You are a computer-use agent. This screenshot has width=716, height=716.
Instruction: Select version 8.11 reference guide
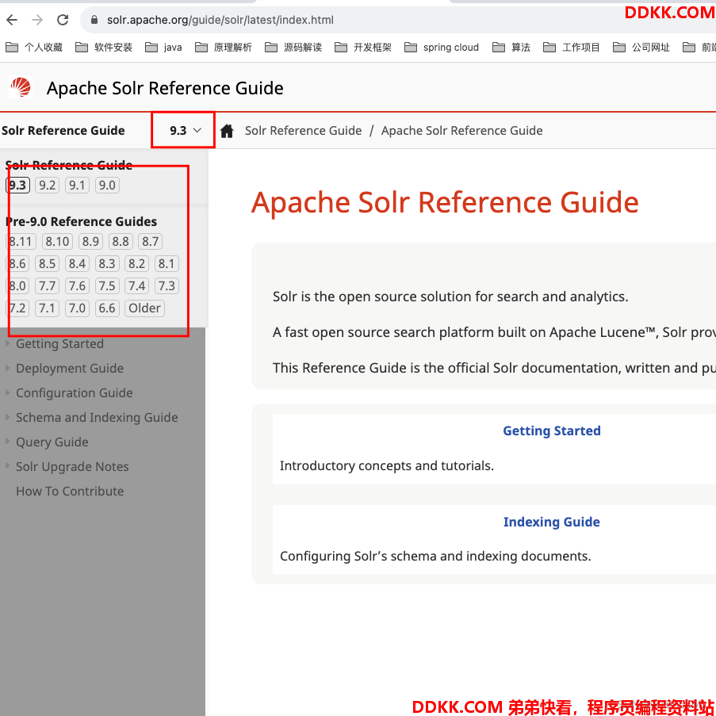(x=21, y=242)
